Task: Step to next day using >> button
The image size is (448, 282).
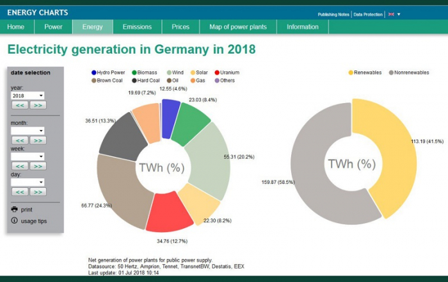Action: click(38, 192)
